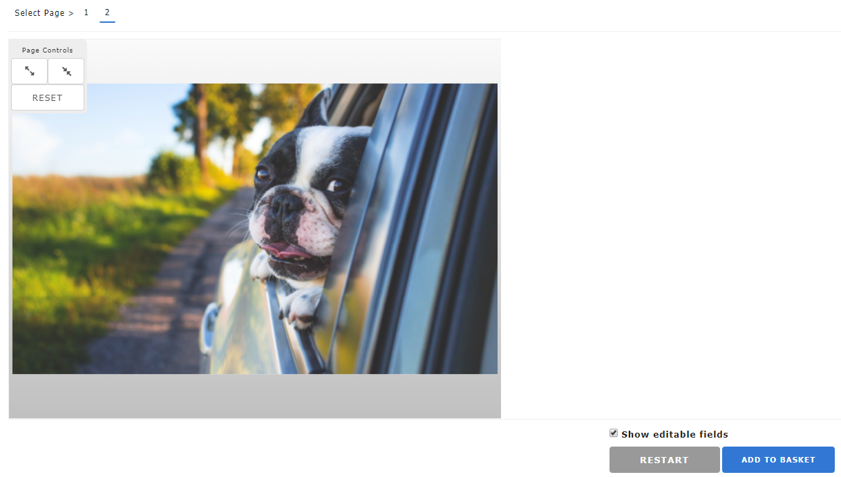Click the 'Show editable fields' label text
Image resolution: width=841 pixels, height=477 pixels.
click(x=674, y=434)
